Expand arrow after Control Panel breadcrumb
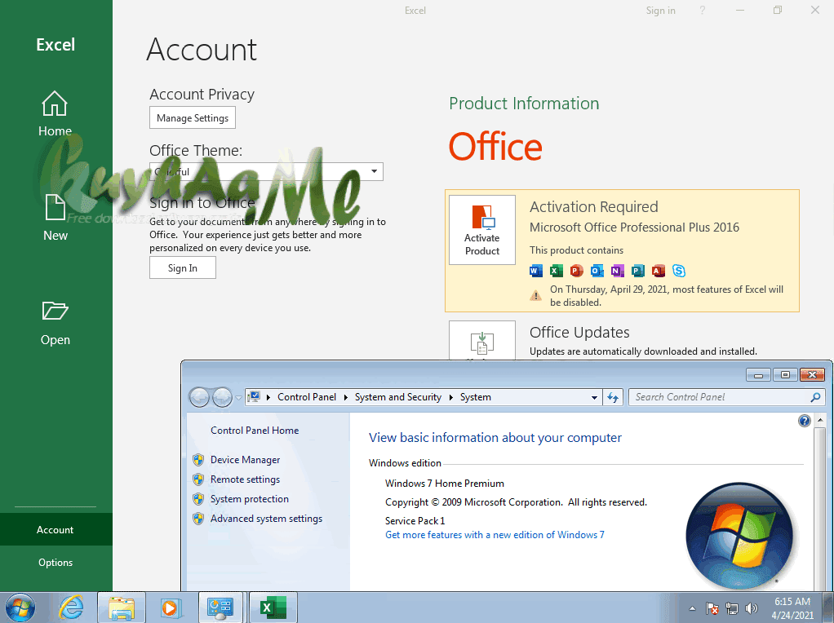The width and height of the screenshot is (834, 623). tap(346, 397)
